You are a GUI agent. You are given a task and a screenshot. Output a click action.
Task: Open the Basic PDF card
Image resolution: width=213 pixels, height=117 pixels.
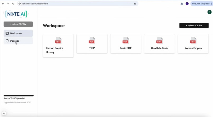pyautogui.click(x=126, y=43)
